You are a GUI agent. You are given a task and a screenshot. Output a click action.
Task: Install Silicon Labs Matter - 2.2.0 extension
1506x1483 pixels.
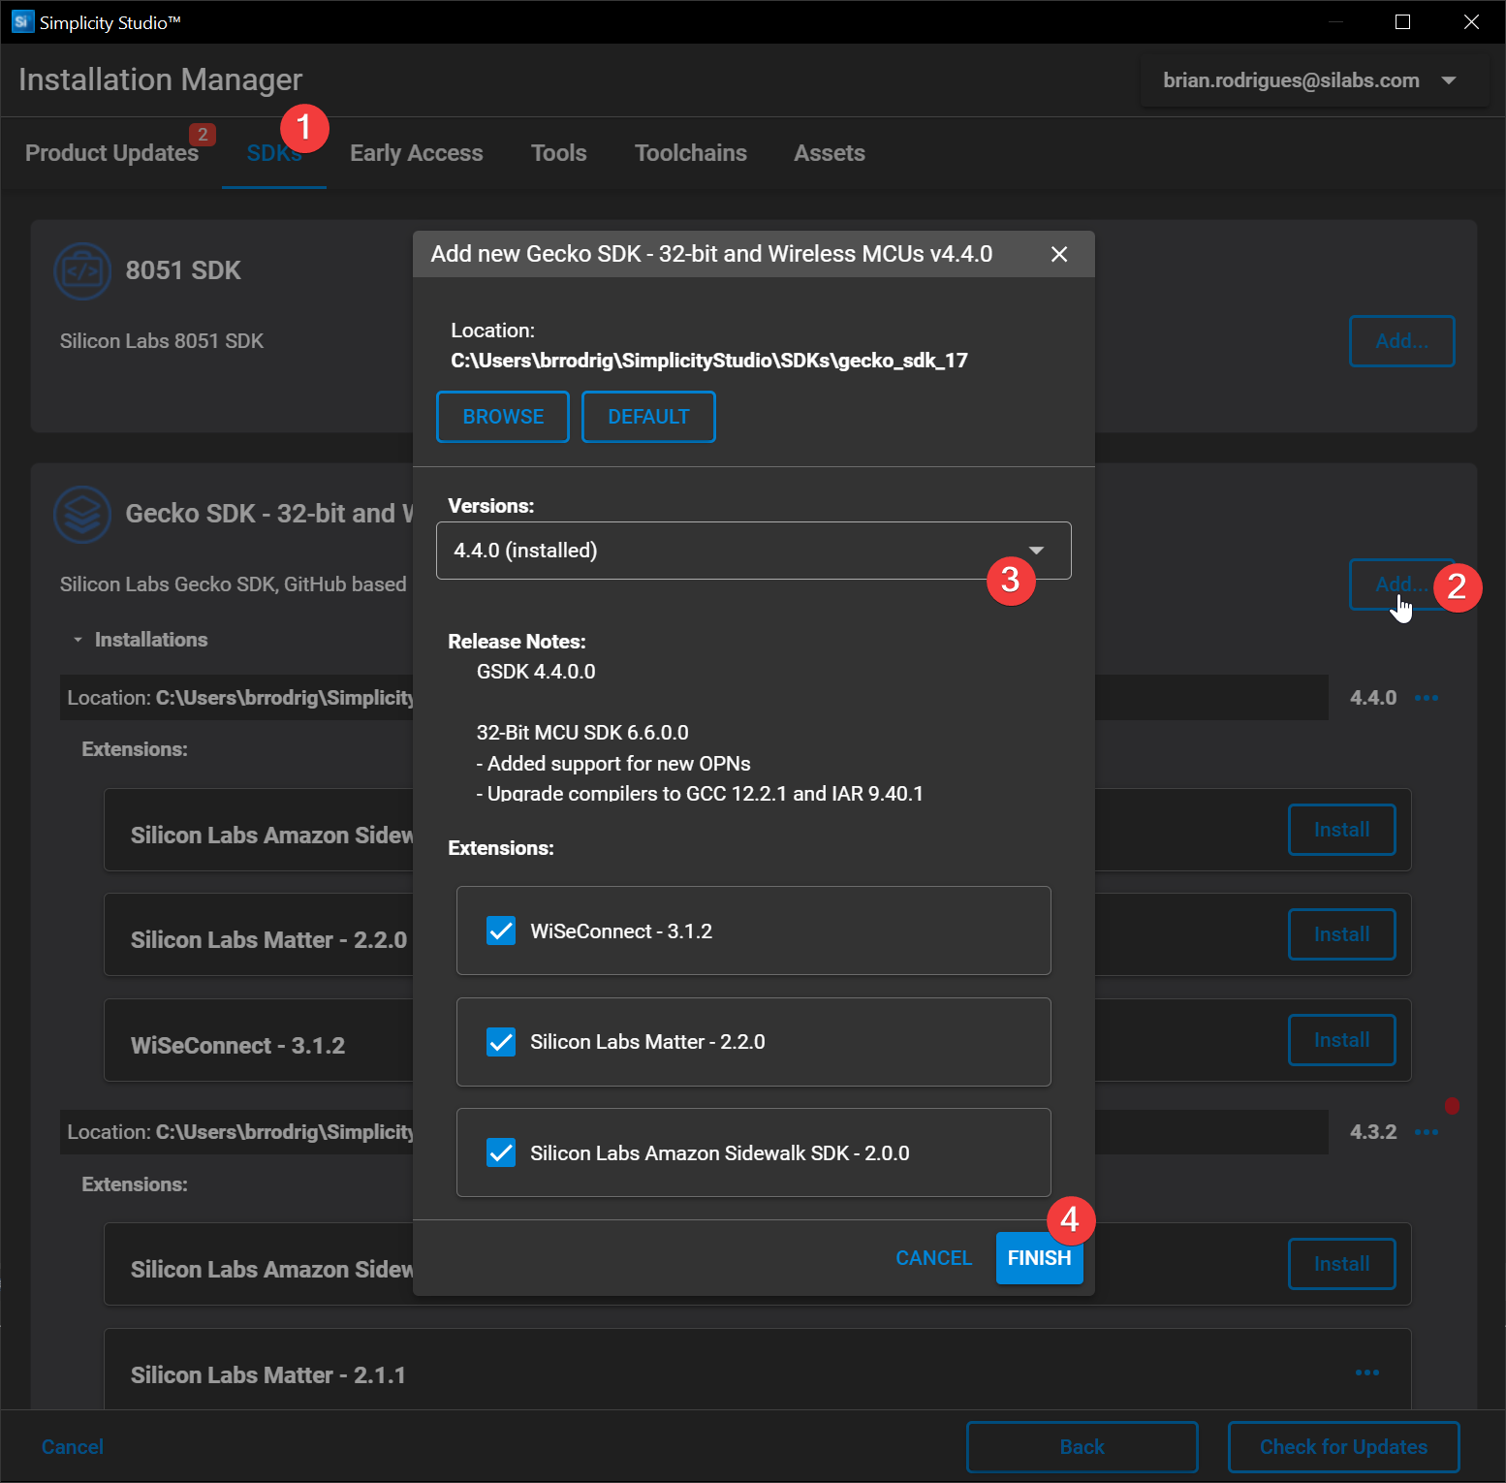coord(1342,934)
